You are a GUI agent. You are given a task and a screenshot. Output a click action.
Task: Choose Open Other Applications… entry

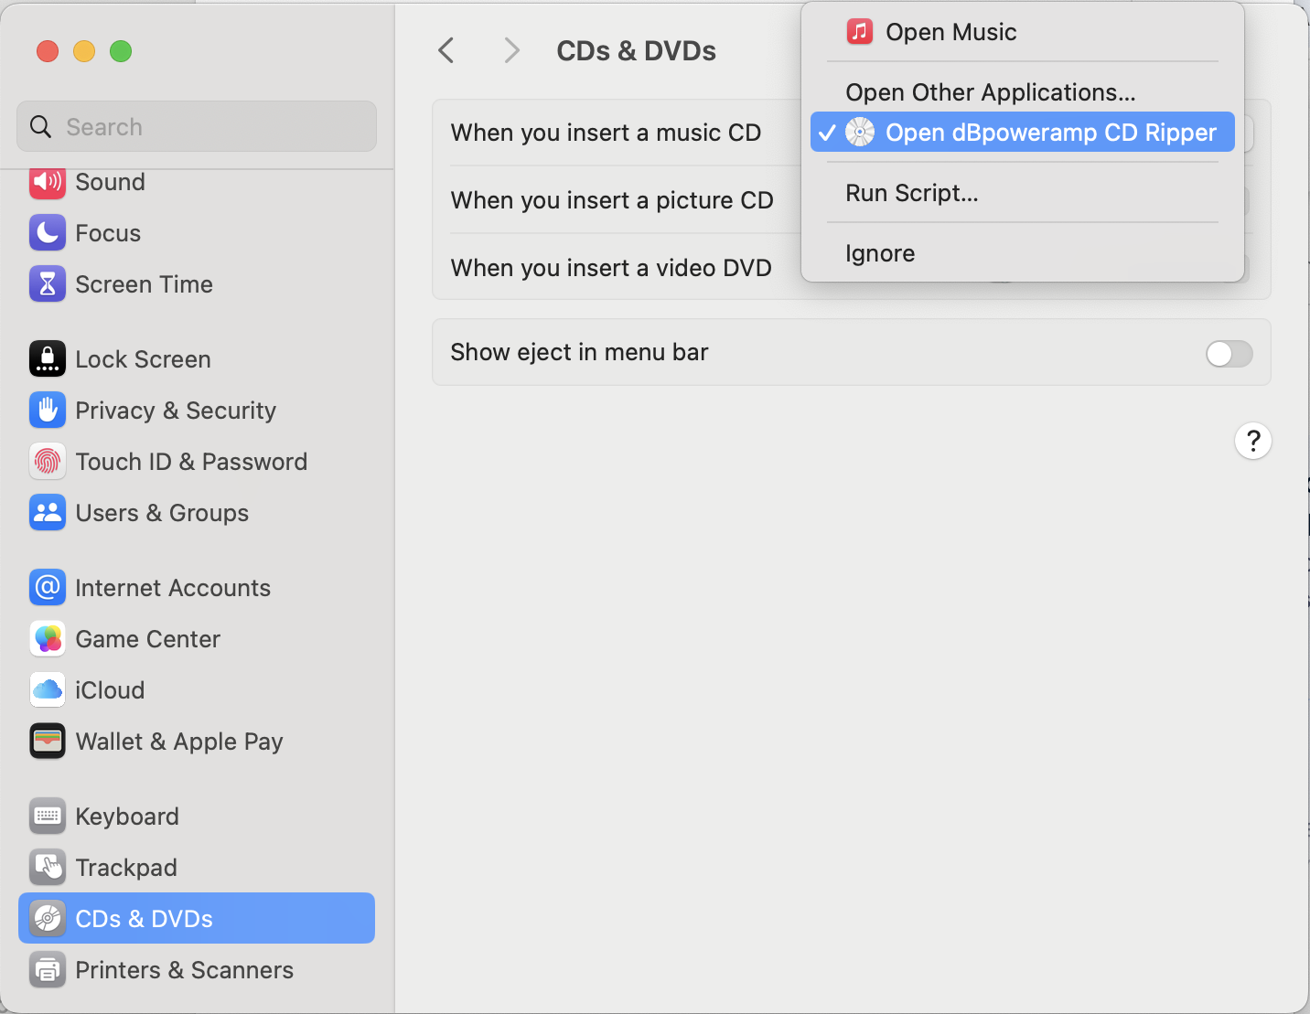[990, 92]
